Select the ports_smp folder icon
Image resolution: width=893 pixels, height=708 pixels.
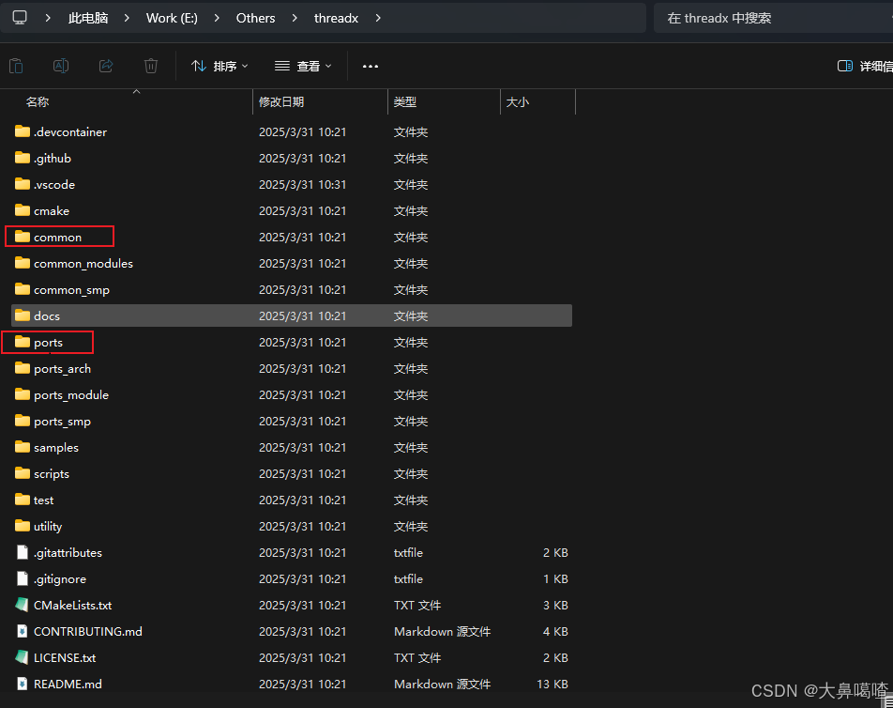(23, 421)
